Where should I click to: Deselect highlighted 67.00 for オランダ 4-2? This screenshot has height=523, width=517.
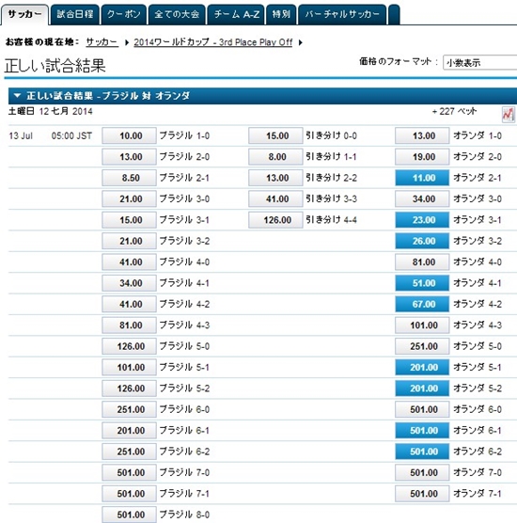point(422,304)
